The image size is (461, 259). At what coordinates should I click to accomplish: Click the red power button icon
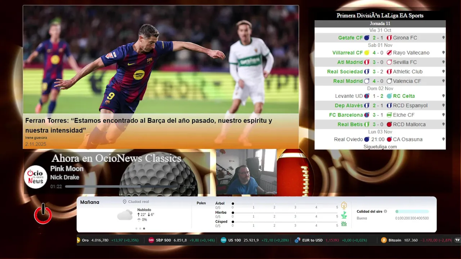[43, 214]
